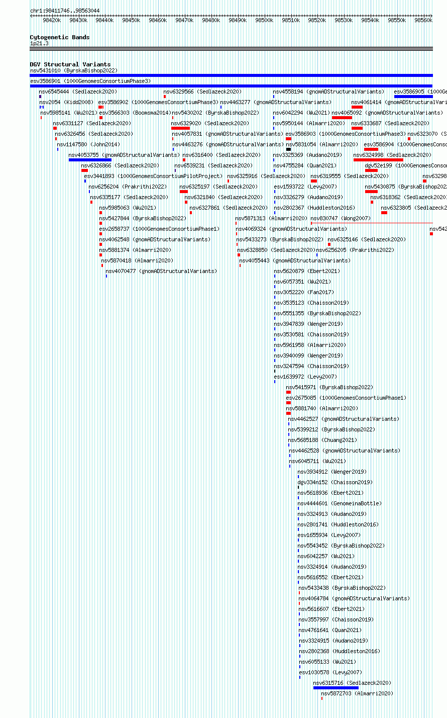Image resolution: width=447 pixels, height=718 pixels.
Task: Click nsv6315716 (Sedlazeck2020) label
Action: click(x=352, y=683)
